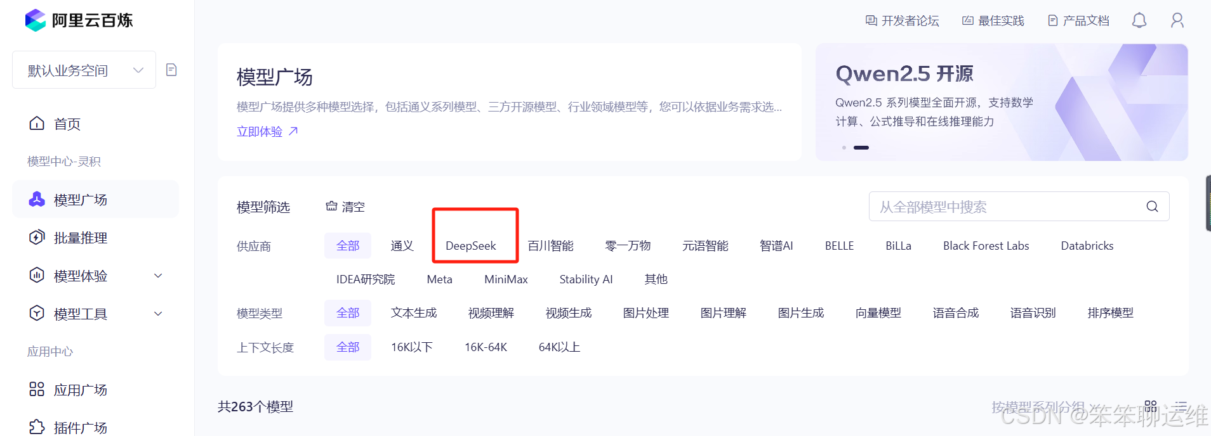Open the 开发者论坛 link

tap(902, 21)
